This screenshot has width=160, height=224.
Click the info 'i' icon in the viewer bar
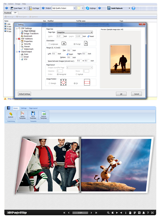(x=126, y=213)
